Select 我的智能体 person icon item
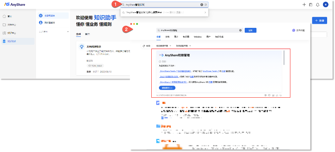Image resolution: width=335 pixels, height=152 pixels. point(41,22)
